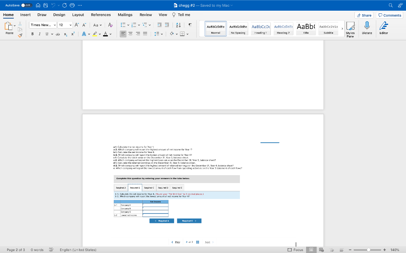The image size is (406, 253).
Task: Open the Styles Pane
Action: click(350, 29)
